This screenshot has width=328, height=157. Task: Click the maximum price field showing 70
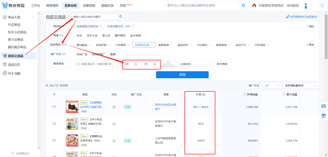[150, 64]
